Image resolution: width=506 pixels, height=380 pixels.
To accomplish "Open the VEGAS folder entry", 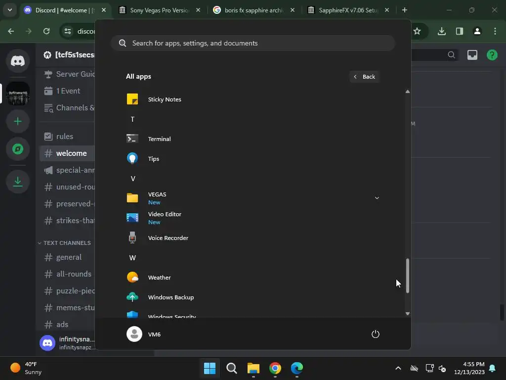I will [x=253, y=198].
